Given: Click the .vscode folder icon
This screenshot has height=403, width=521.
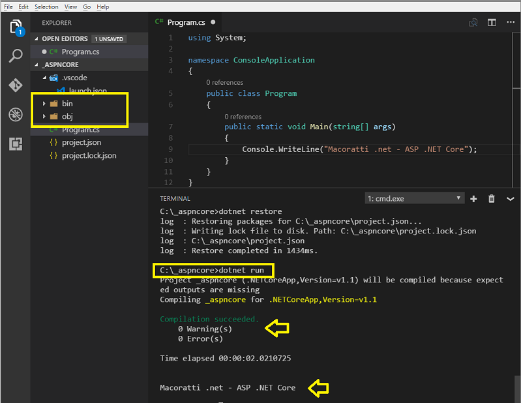Looking at the screenshot, I should coord(53,78).
